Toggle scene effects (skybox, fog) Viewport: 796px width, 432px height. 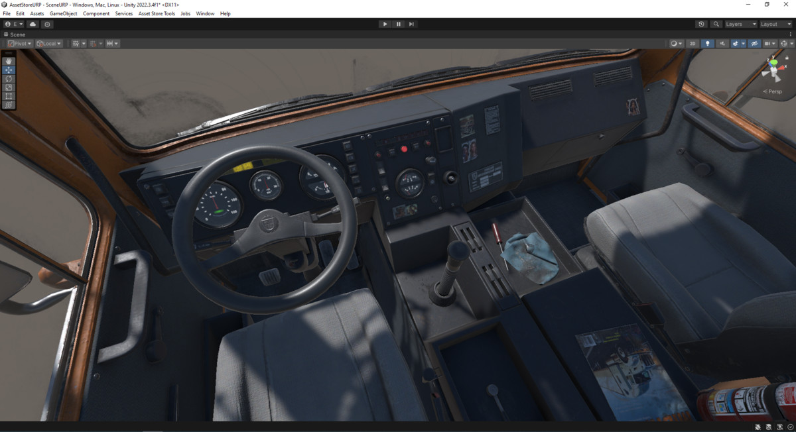pos(736,44)
